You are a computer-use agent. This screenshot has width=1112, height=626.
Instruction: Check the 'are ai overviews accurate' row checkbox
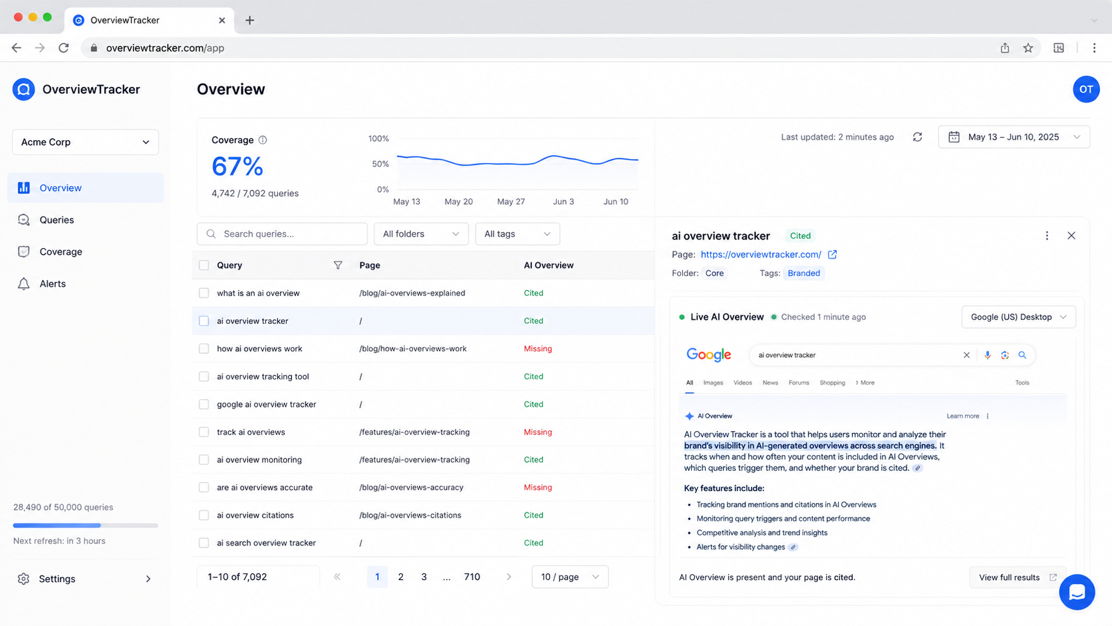tap(204, 488)
